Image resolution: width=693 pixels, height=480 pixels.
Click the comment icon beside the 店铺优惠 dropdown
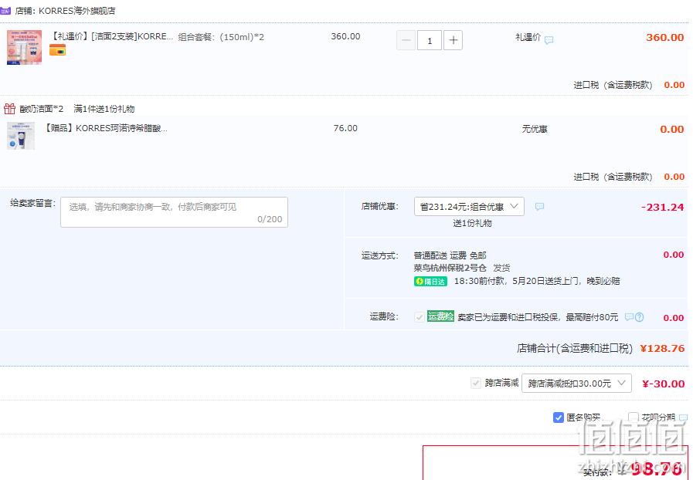[539, 207]
